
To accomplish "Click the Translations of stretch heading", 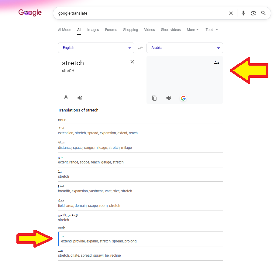I will (78, 110).
